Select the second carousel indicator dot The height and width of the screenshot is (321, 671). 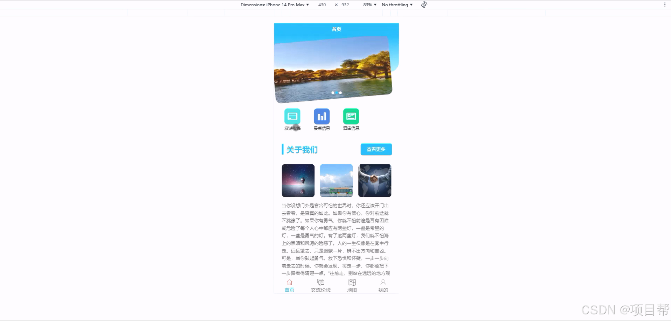[x=336, y=93]
